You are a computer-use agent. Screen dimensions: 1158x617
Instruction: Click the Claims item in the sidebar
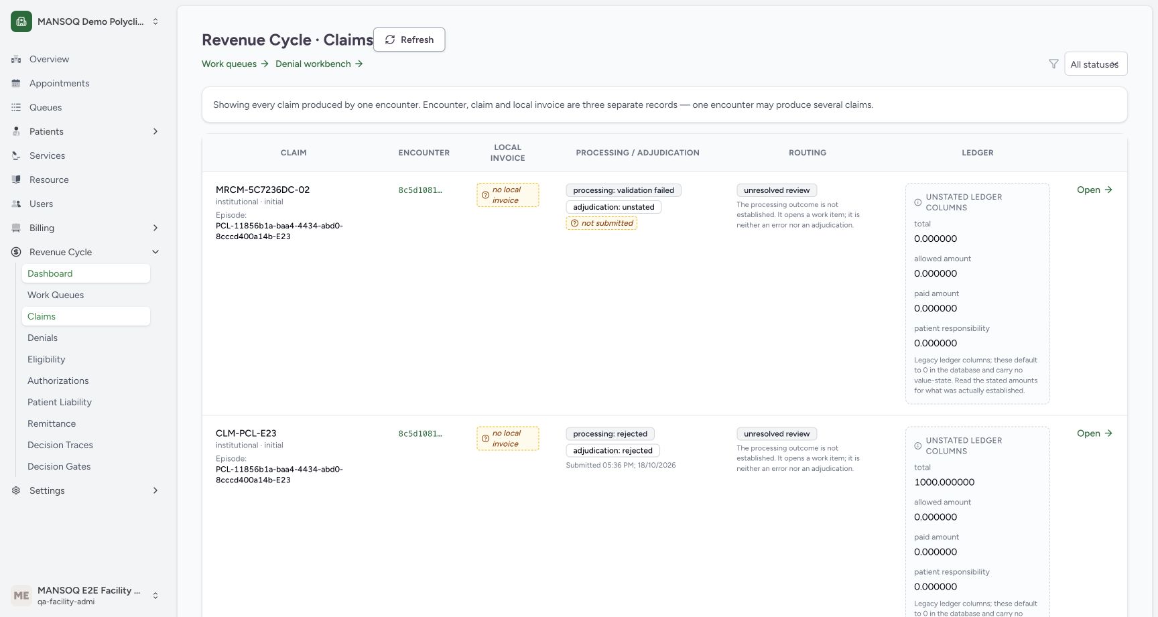coord(86,316)
